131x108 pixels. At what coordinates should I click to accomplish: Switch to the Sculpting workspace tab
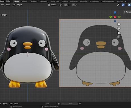(x=34, y=1)
